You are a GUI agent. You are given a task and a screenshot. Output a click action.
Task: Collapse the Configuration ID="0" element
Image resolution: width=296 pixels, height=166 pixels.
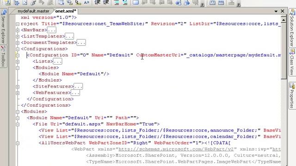pyautogui.click(x=18, y=55)
